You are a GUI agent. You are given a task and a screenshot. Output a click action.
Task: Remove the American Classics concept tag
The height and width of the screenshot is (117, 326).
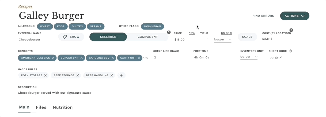pos(53,58)
